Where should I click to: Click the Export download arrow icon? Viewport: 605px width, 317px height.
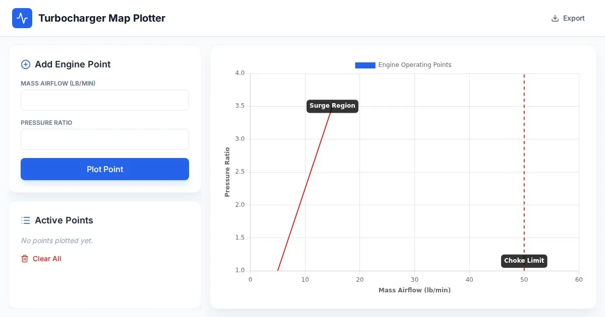tap(555, 18)
